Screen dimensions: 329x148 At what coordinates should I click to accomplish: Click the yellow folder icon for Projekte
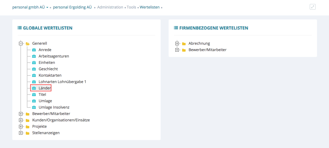tap(27, 127)
